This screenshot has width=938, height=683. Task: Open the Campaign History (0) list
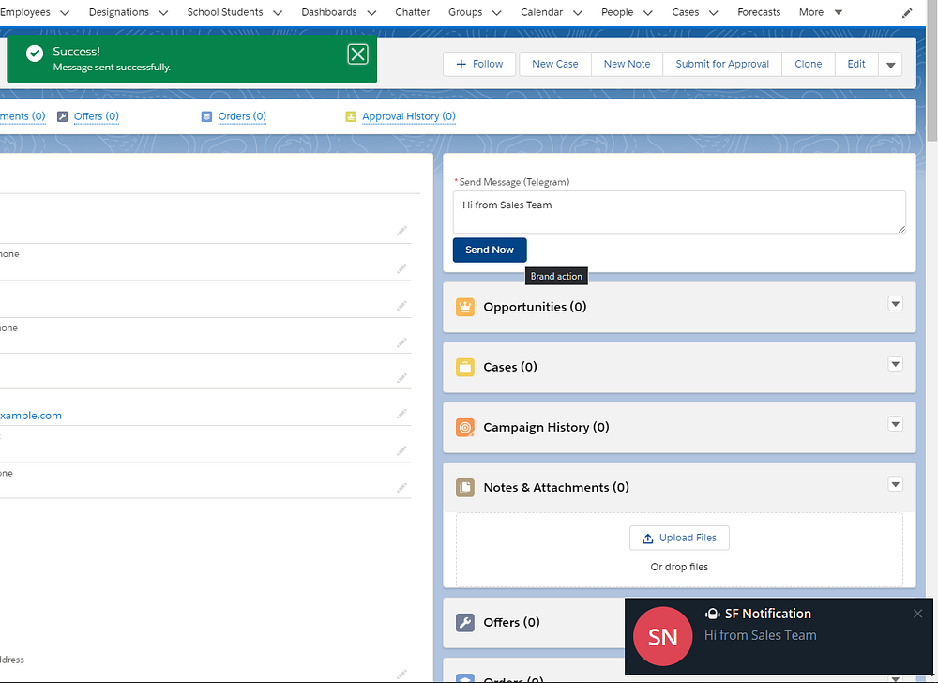546,427
